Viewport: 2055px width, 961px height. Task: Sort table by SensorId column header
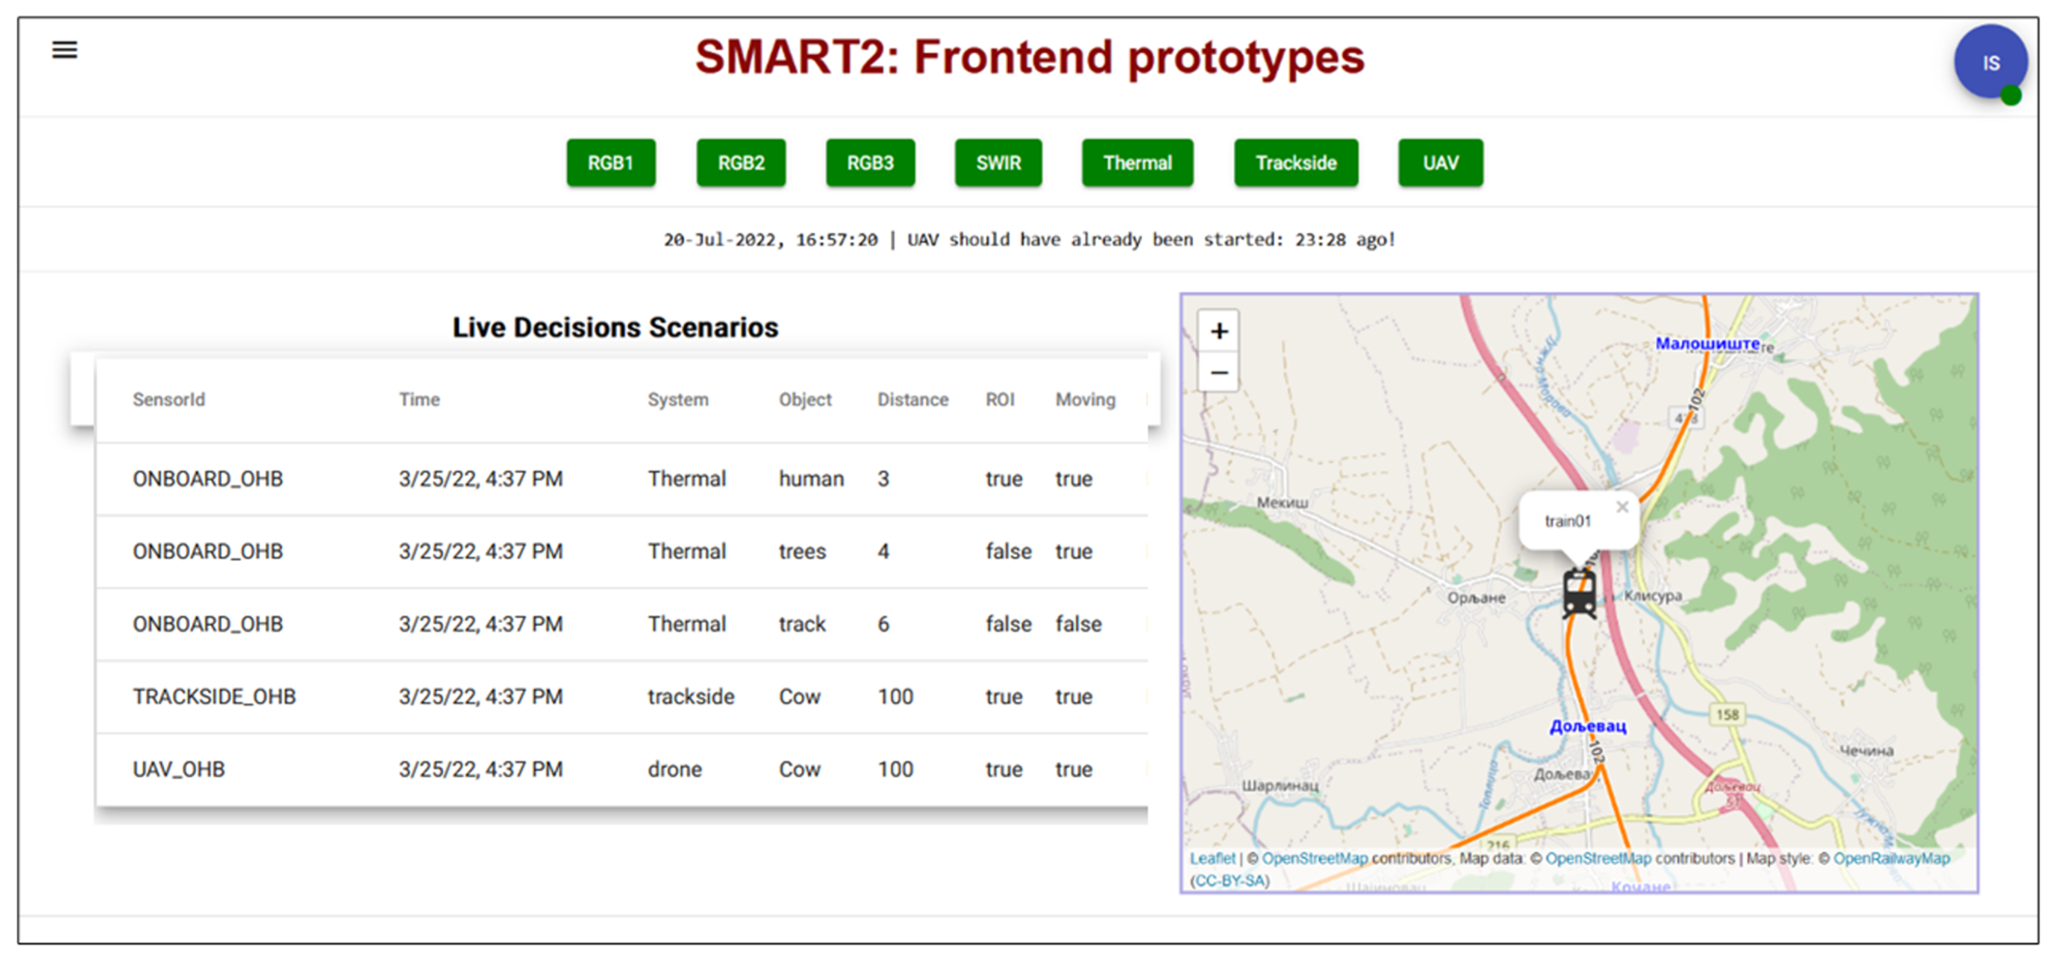pyautogui.click(x=169, y=400)
